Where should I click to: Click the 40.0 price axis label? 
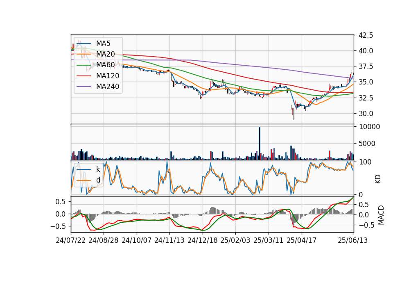(x=366, y=51)
